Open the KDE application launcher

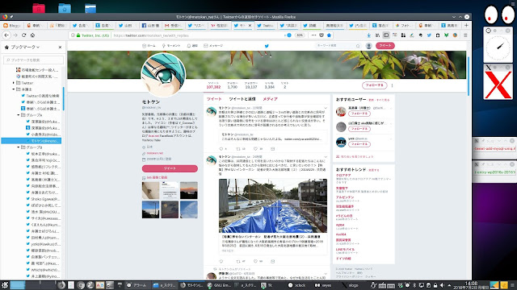(x=5, y=285)
